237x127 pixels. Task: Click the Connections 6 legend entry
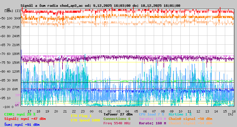[x=117, y=119]
